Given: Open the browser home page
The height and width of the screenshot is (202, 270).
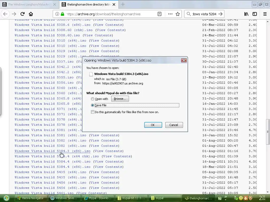Looking at the screenshot, I should (31, 14).
